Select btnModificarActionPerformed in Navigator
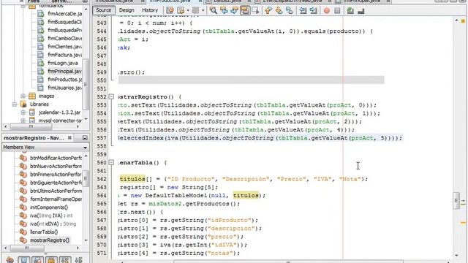Viewport: 468px width, 263px height. click(x=56, y=158)
